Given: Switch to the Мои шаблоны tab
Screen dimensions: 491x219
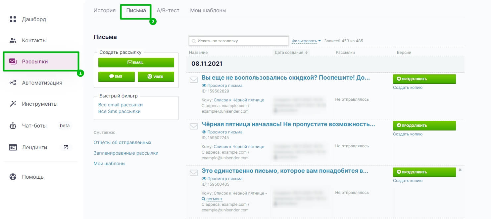Looking at the screenshot, I should click(x=208, y=11).
